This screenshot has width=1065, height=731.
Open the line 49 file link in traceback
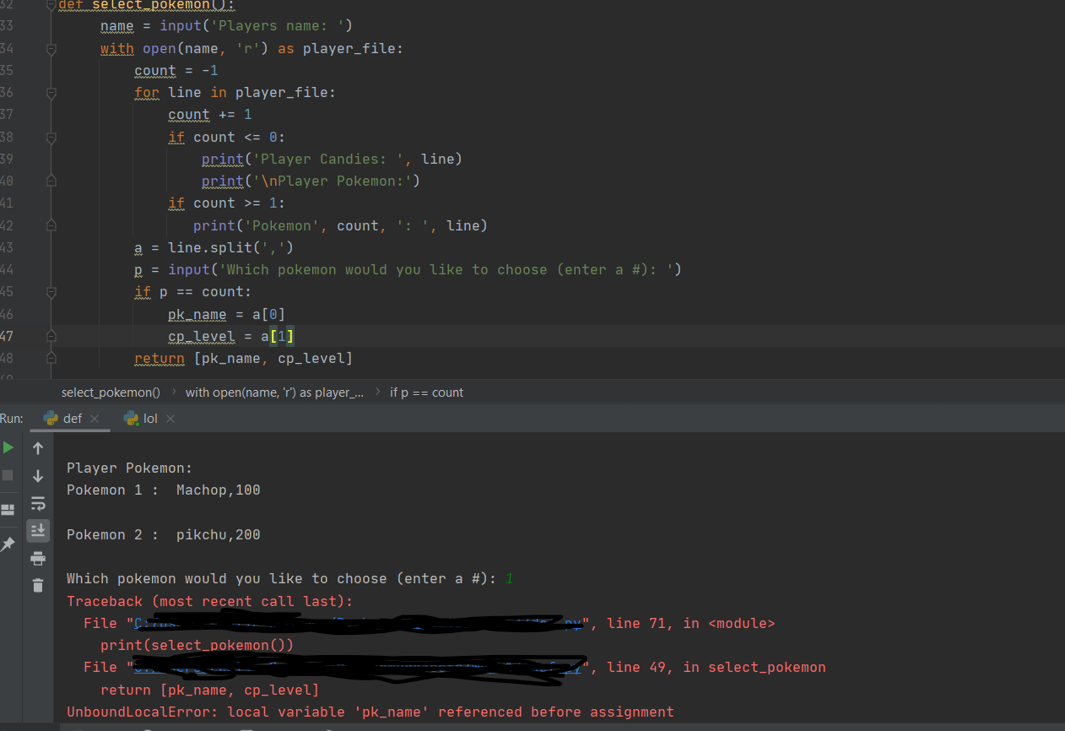click(x=358, y=668)
